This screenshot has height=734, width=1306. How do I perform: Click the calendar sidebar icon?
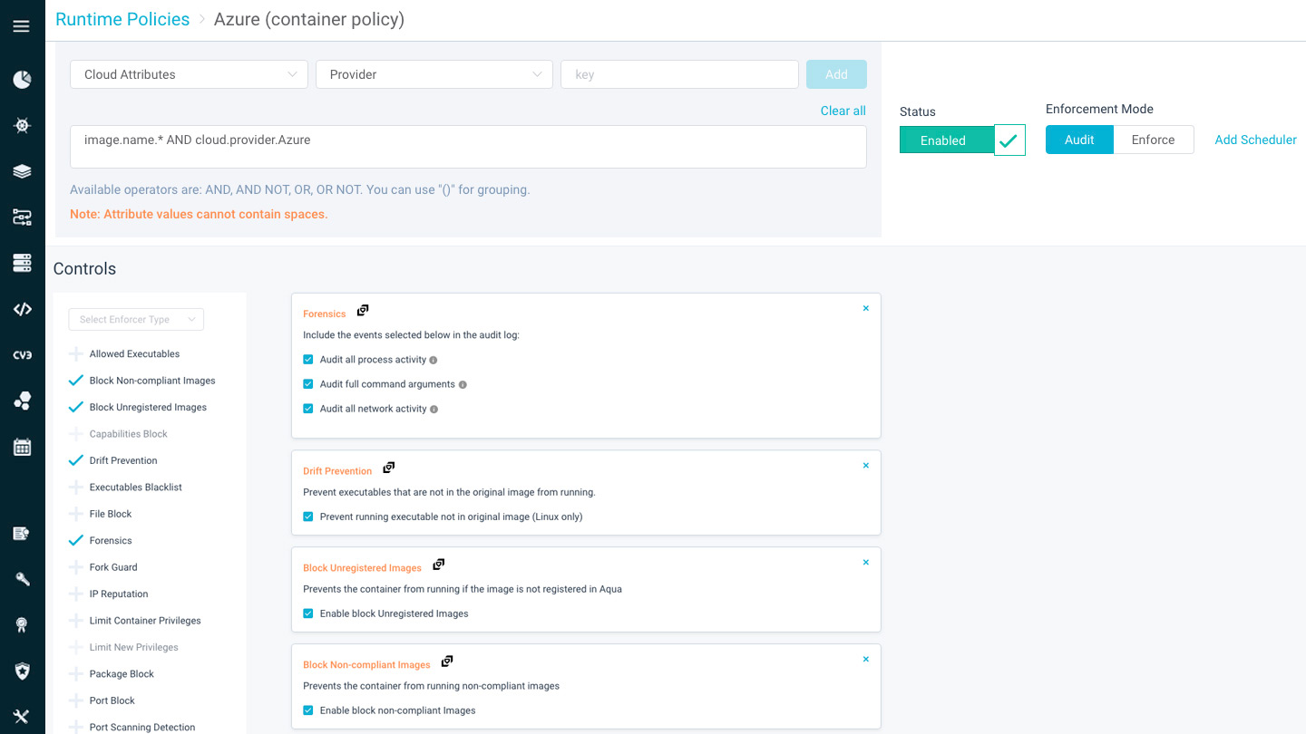coord(22,447)
